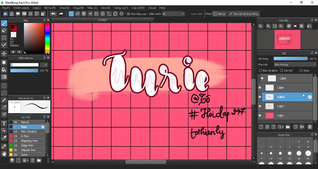
Task: Enable Bảo vệ alpha checkbox
Action: [260, 71]
